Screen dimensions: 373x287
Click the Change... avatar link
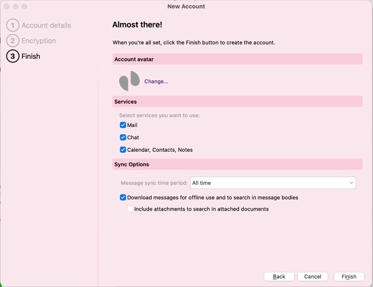156,82
